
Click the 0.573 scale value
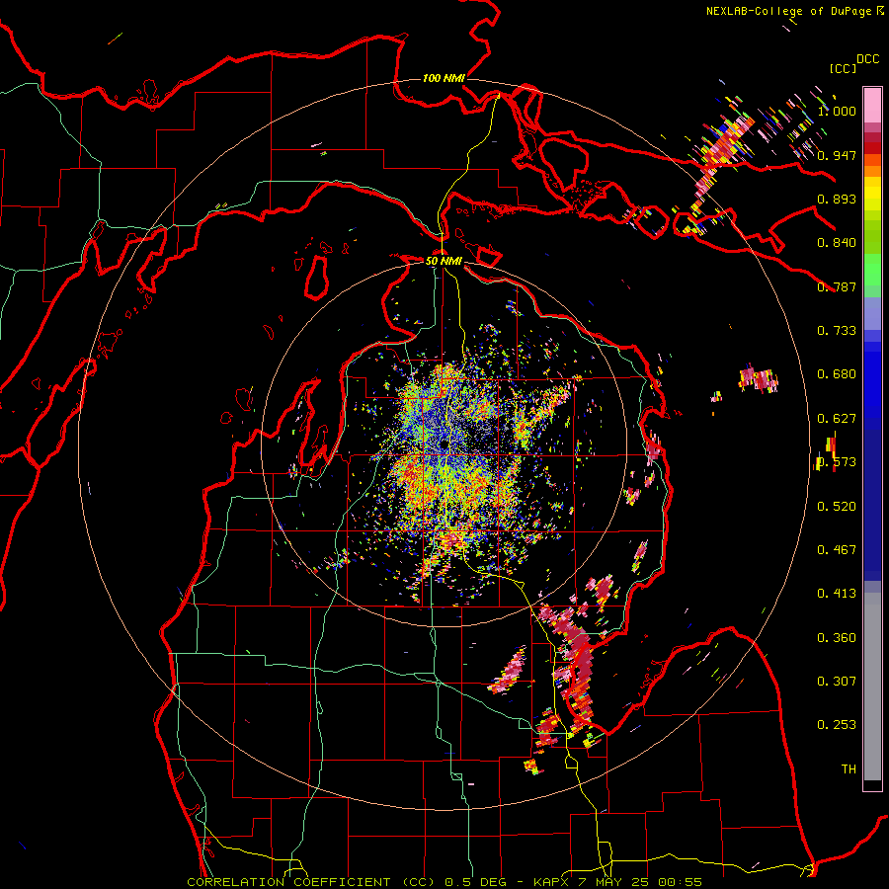[x=837, y=462]
